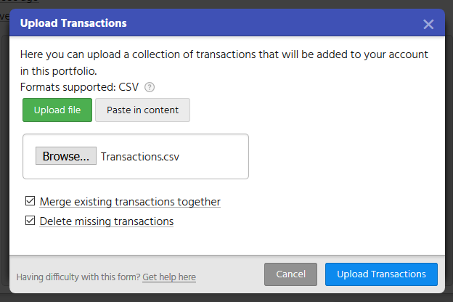Click the Merge existing transactions together label
This screenshot has height=302, width=453.
click(130, 202)
